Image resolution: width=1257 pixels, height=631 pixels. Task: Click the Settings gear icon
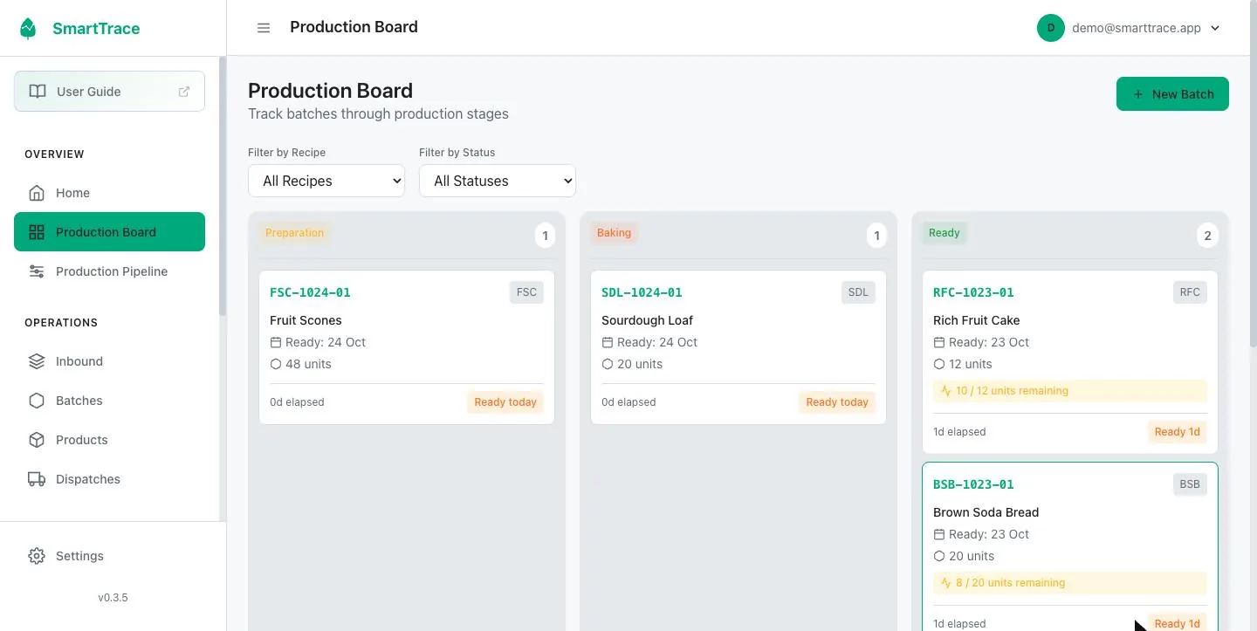click(37, 556)
